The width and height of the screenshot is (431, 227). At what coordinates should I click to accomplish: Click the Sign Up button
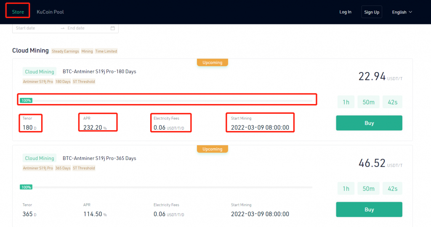coord(372,12)
